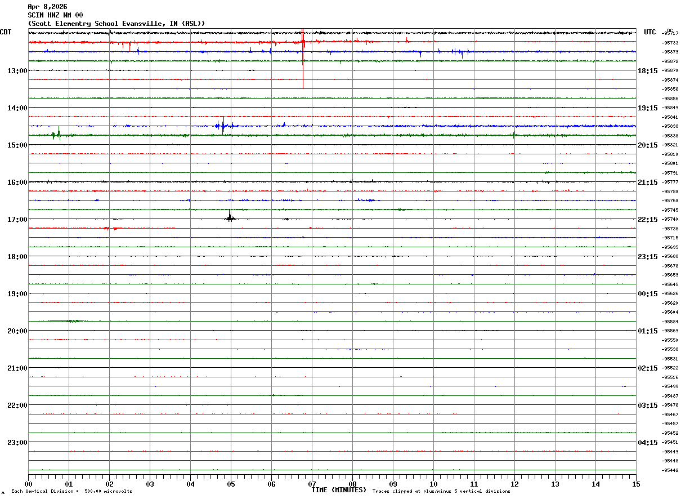Click the DC offset value -95717
Screen dimensions: 681x499
click(x=670, y=33)
